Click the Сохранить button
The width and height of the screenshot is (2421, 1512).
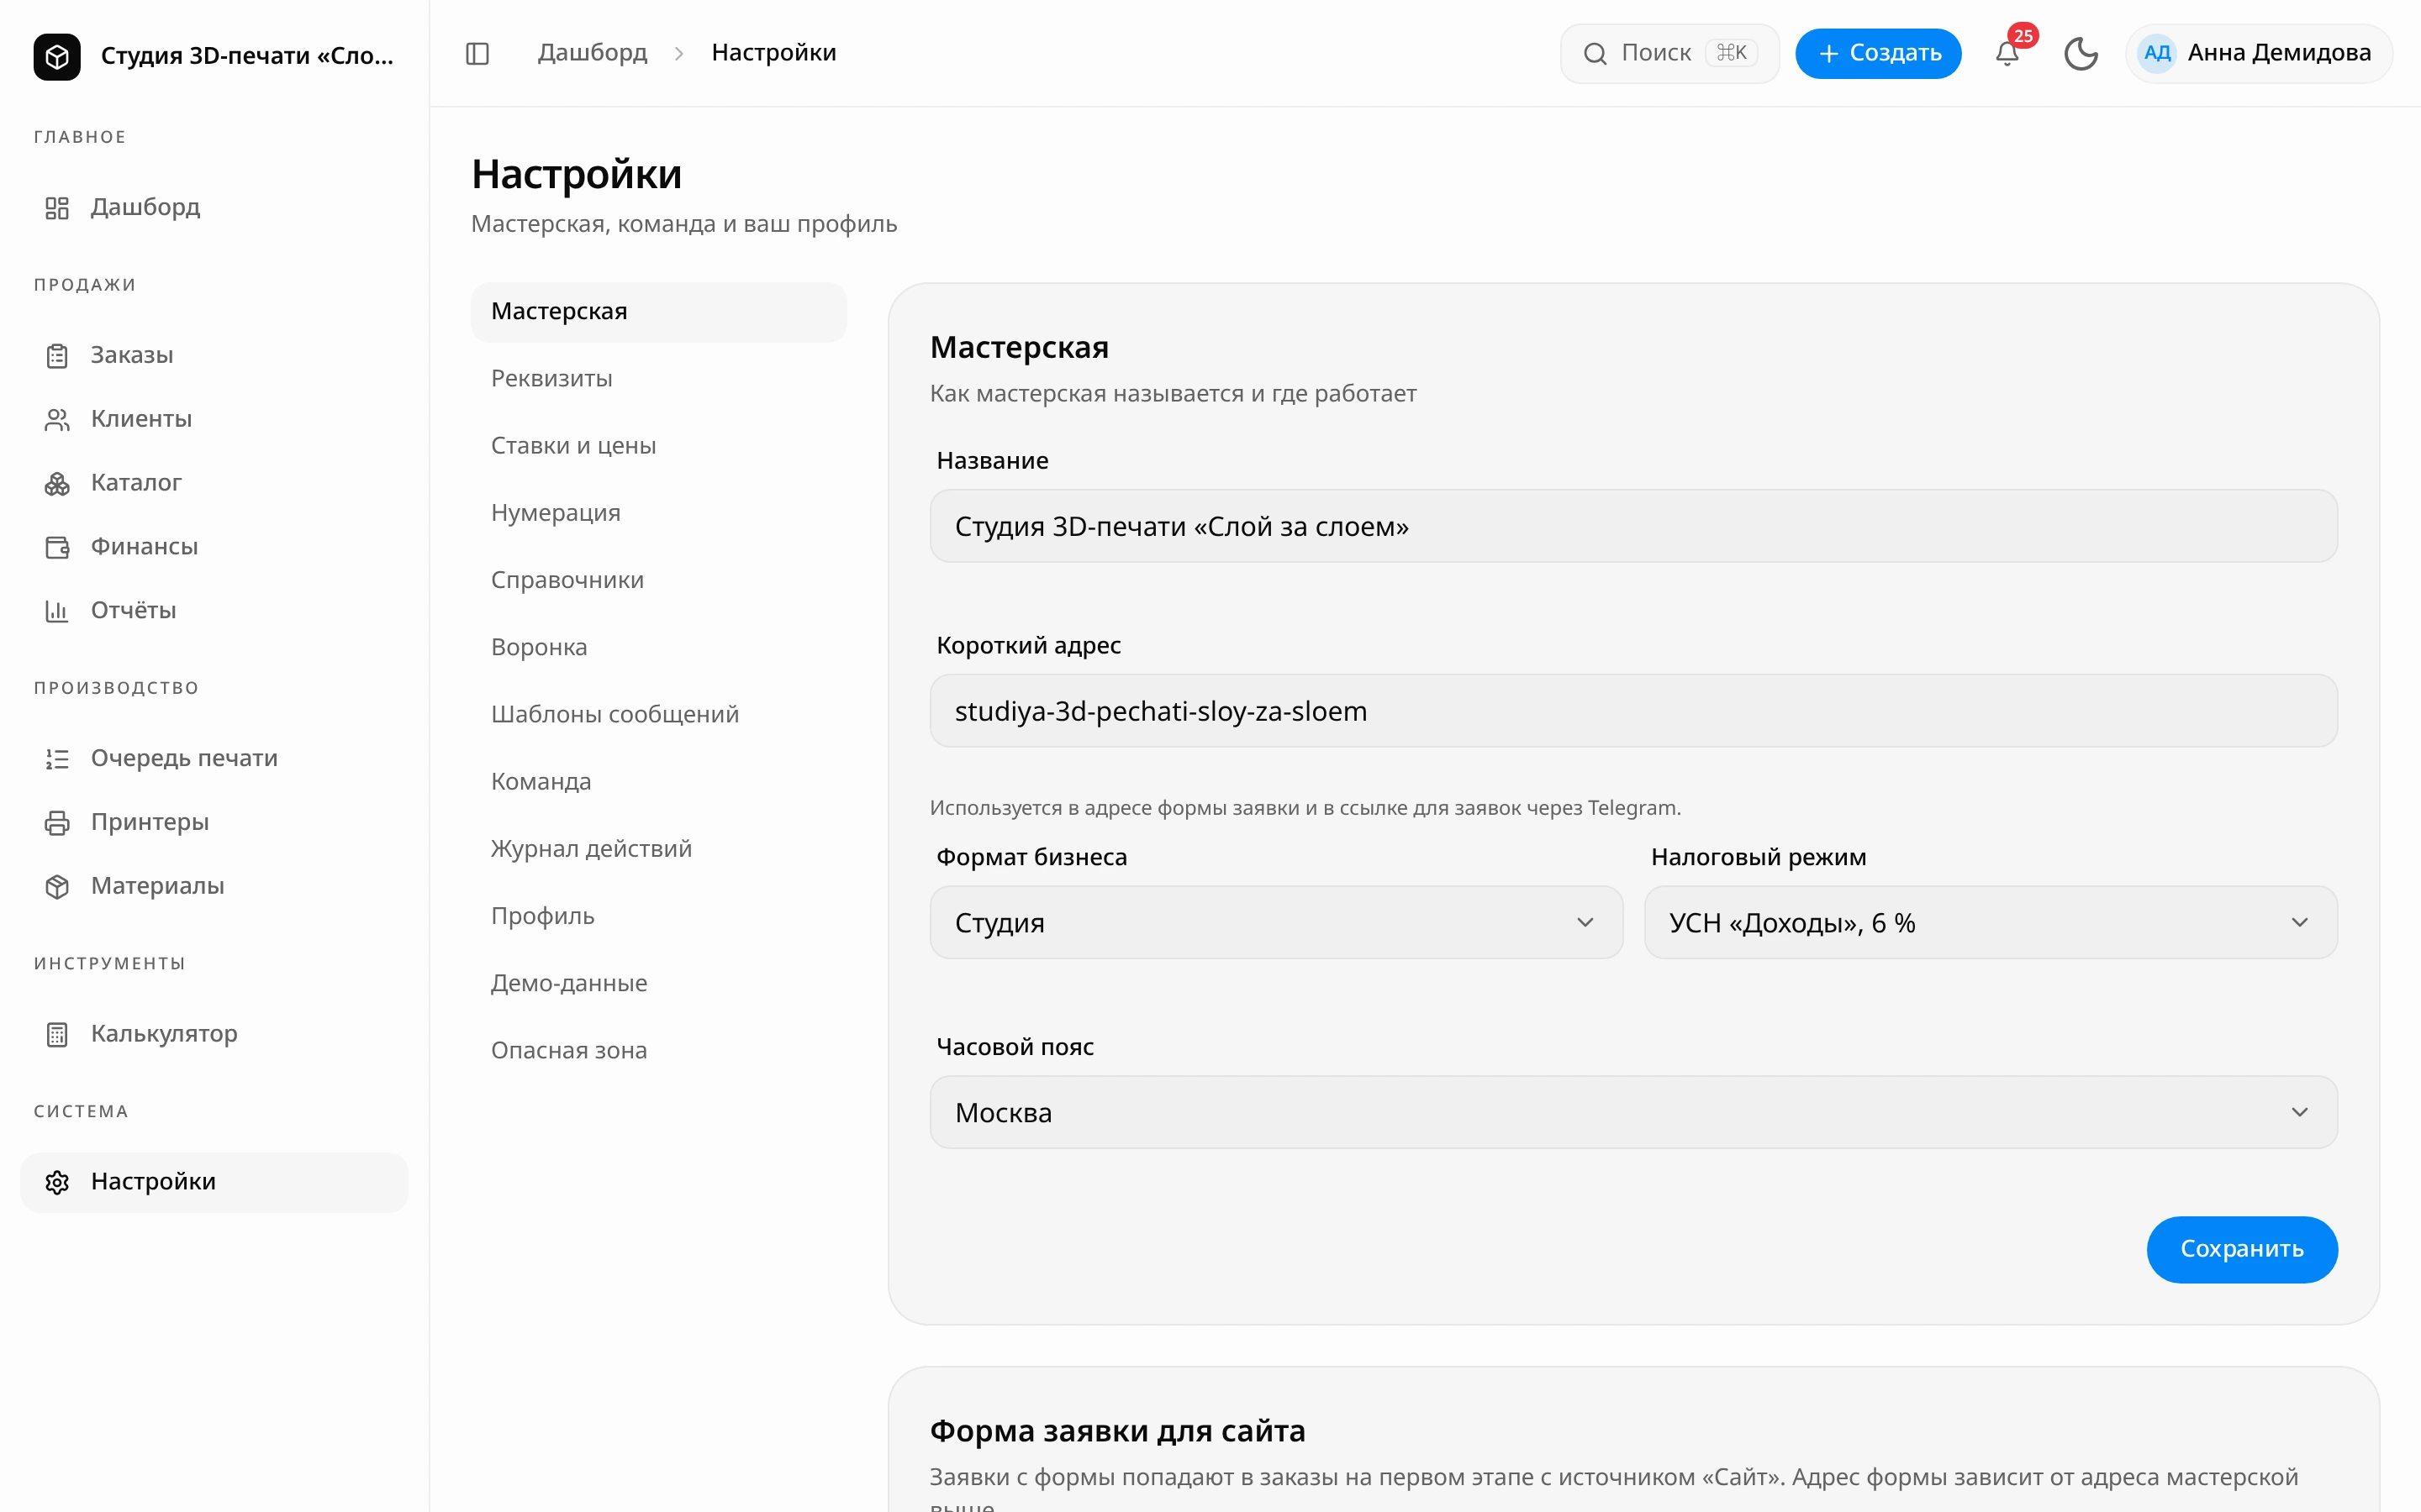pyautogui.click(x=2242, y=1249)
